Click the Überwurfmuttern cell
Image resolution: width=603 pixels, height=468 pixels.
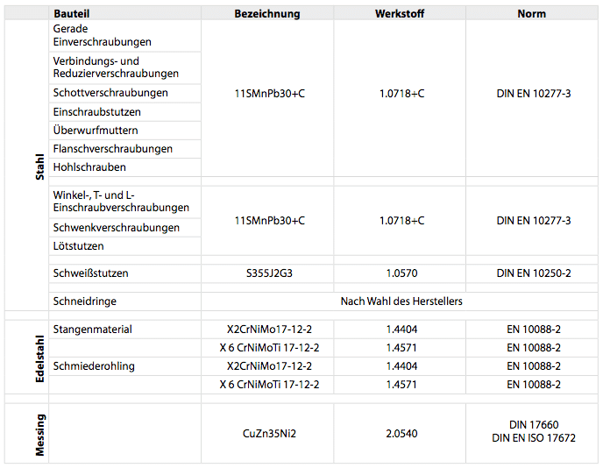(x=96, y=131)
